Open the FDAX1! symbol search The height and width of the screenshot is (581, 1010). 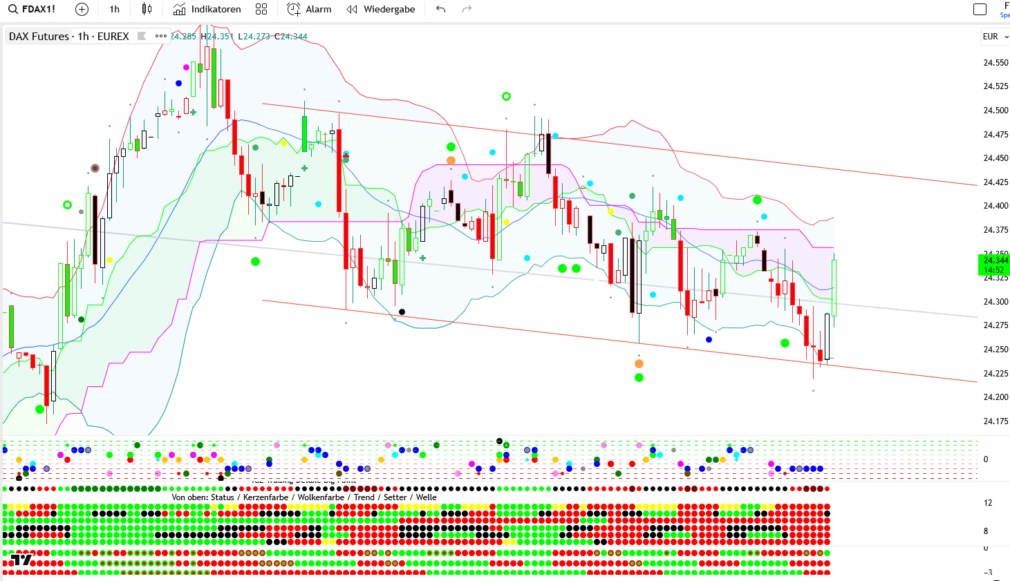32,9
